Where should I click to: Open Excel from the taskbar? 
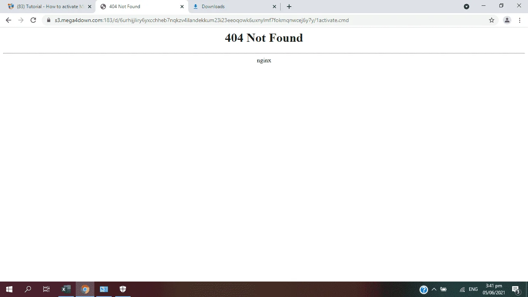tap(66, 289)
